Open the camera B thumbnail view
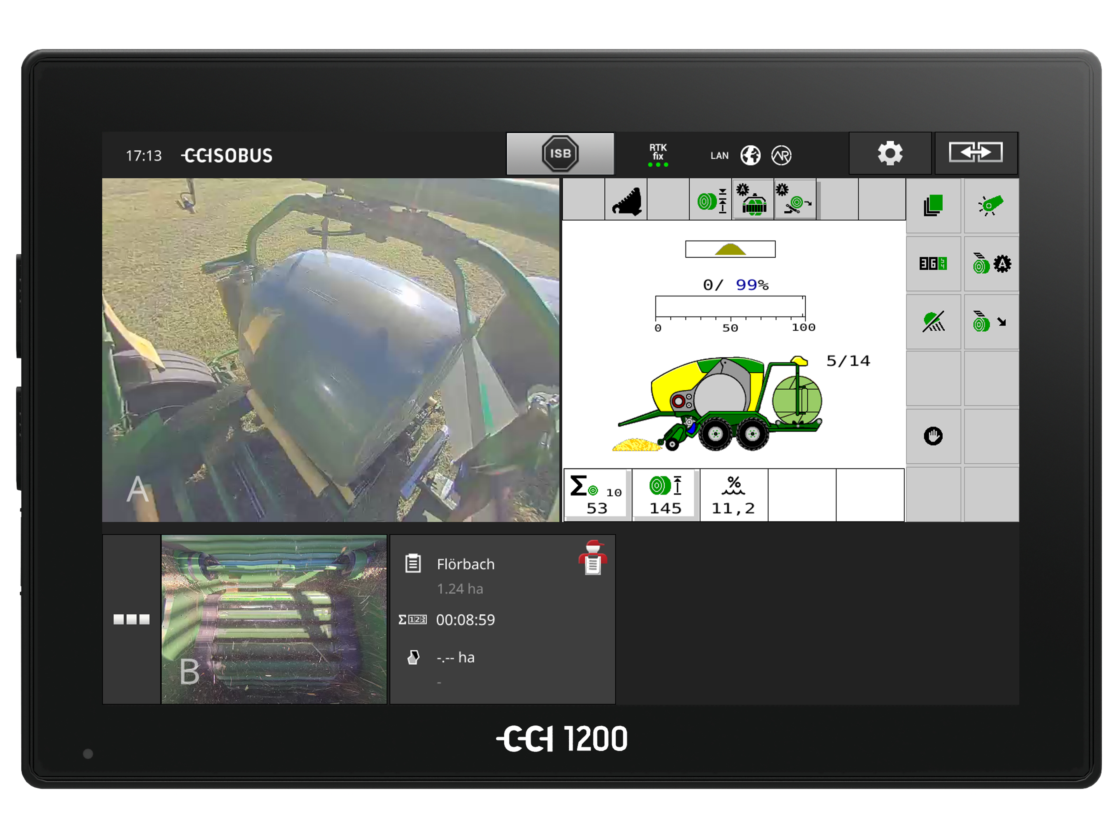This screenshot has height=839, width=1118. tap(274, 619)
